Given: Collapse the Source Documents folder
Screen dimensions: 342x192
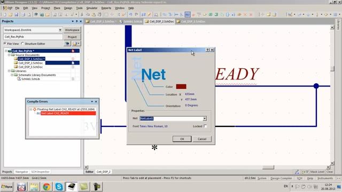Looking at the screenshot, I should pyautogui.click(x=9, y=55).
